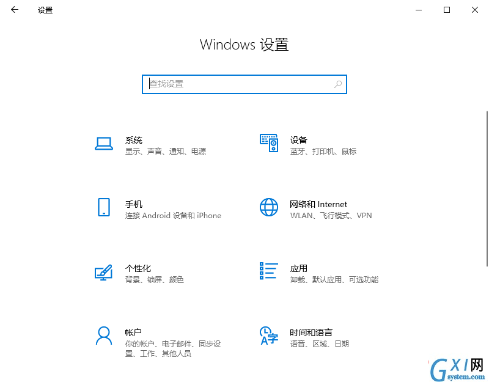Screen dimensions: 489x382
Task: Click the magnifier icon in the search box
Action: [338, 84]
